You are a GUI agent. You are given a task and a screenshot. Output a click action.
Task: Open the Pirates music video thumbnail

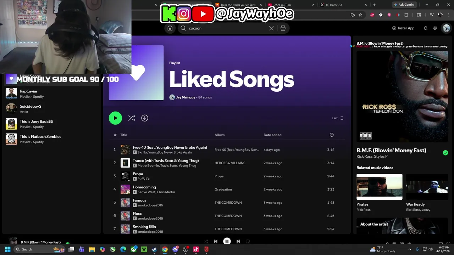(380, 187)
